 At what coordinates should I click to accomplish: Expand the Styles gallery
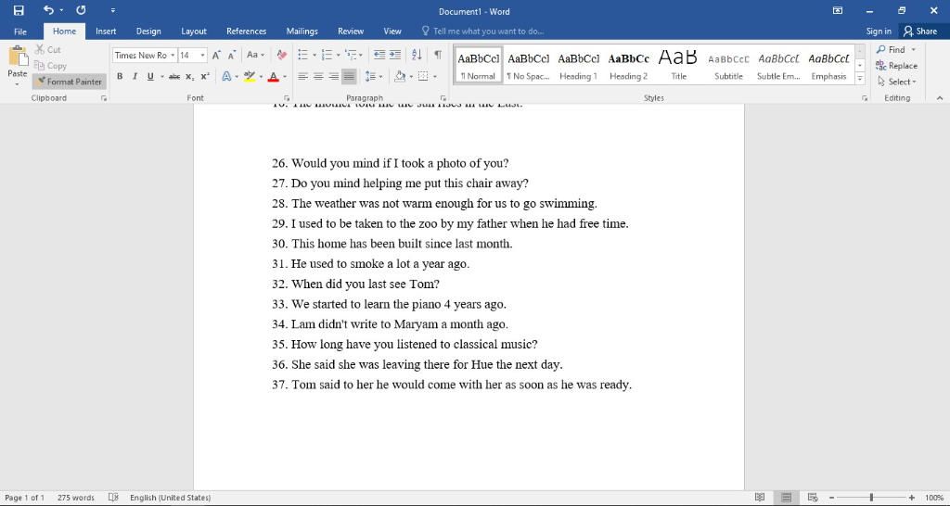point(860,78)
